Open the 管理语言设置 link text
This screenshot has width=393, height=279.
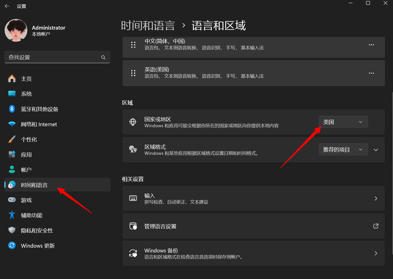pyautogui.click(x=160, y=226)
